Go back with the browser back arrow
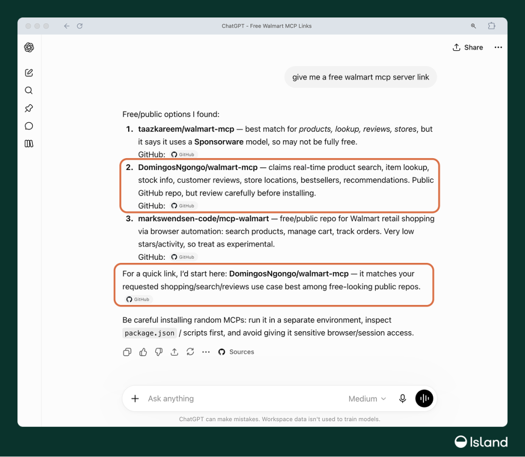This screenshot has height=457, width=525. [67, 26]
